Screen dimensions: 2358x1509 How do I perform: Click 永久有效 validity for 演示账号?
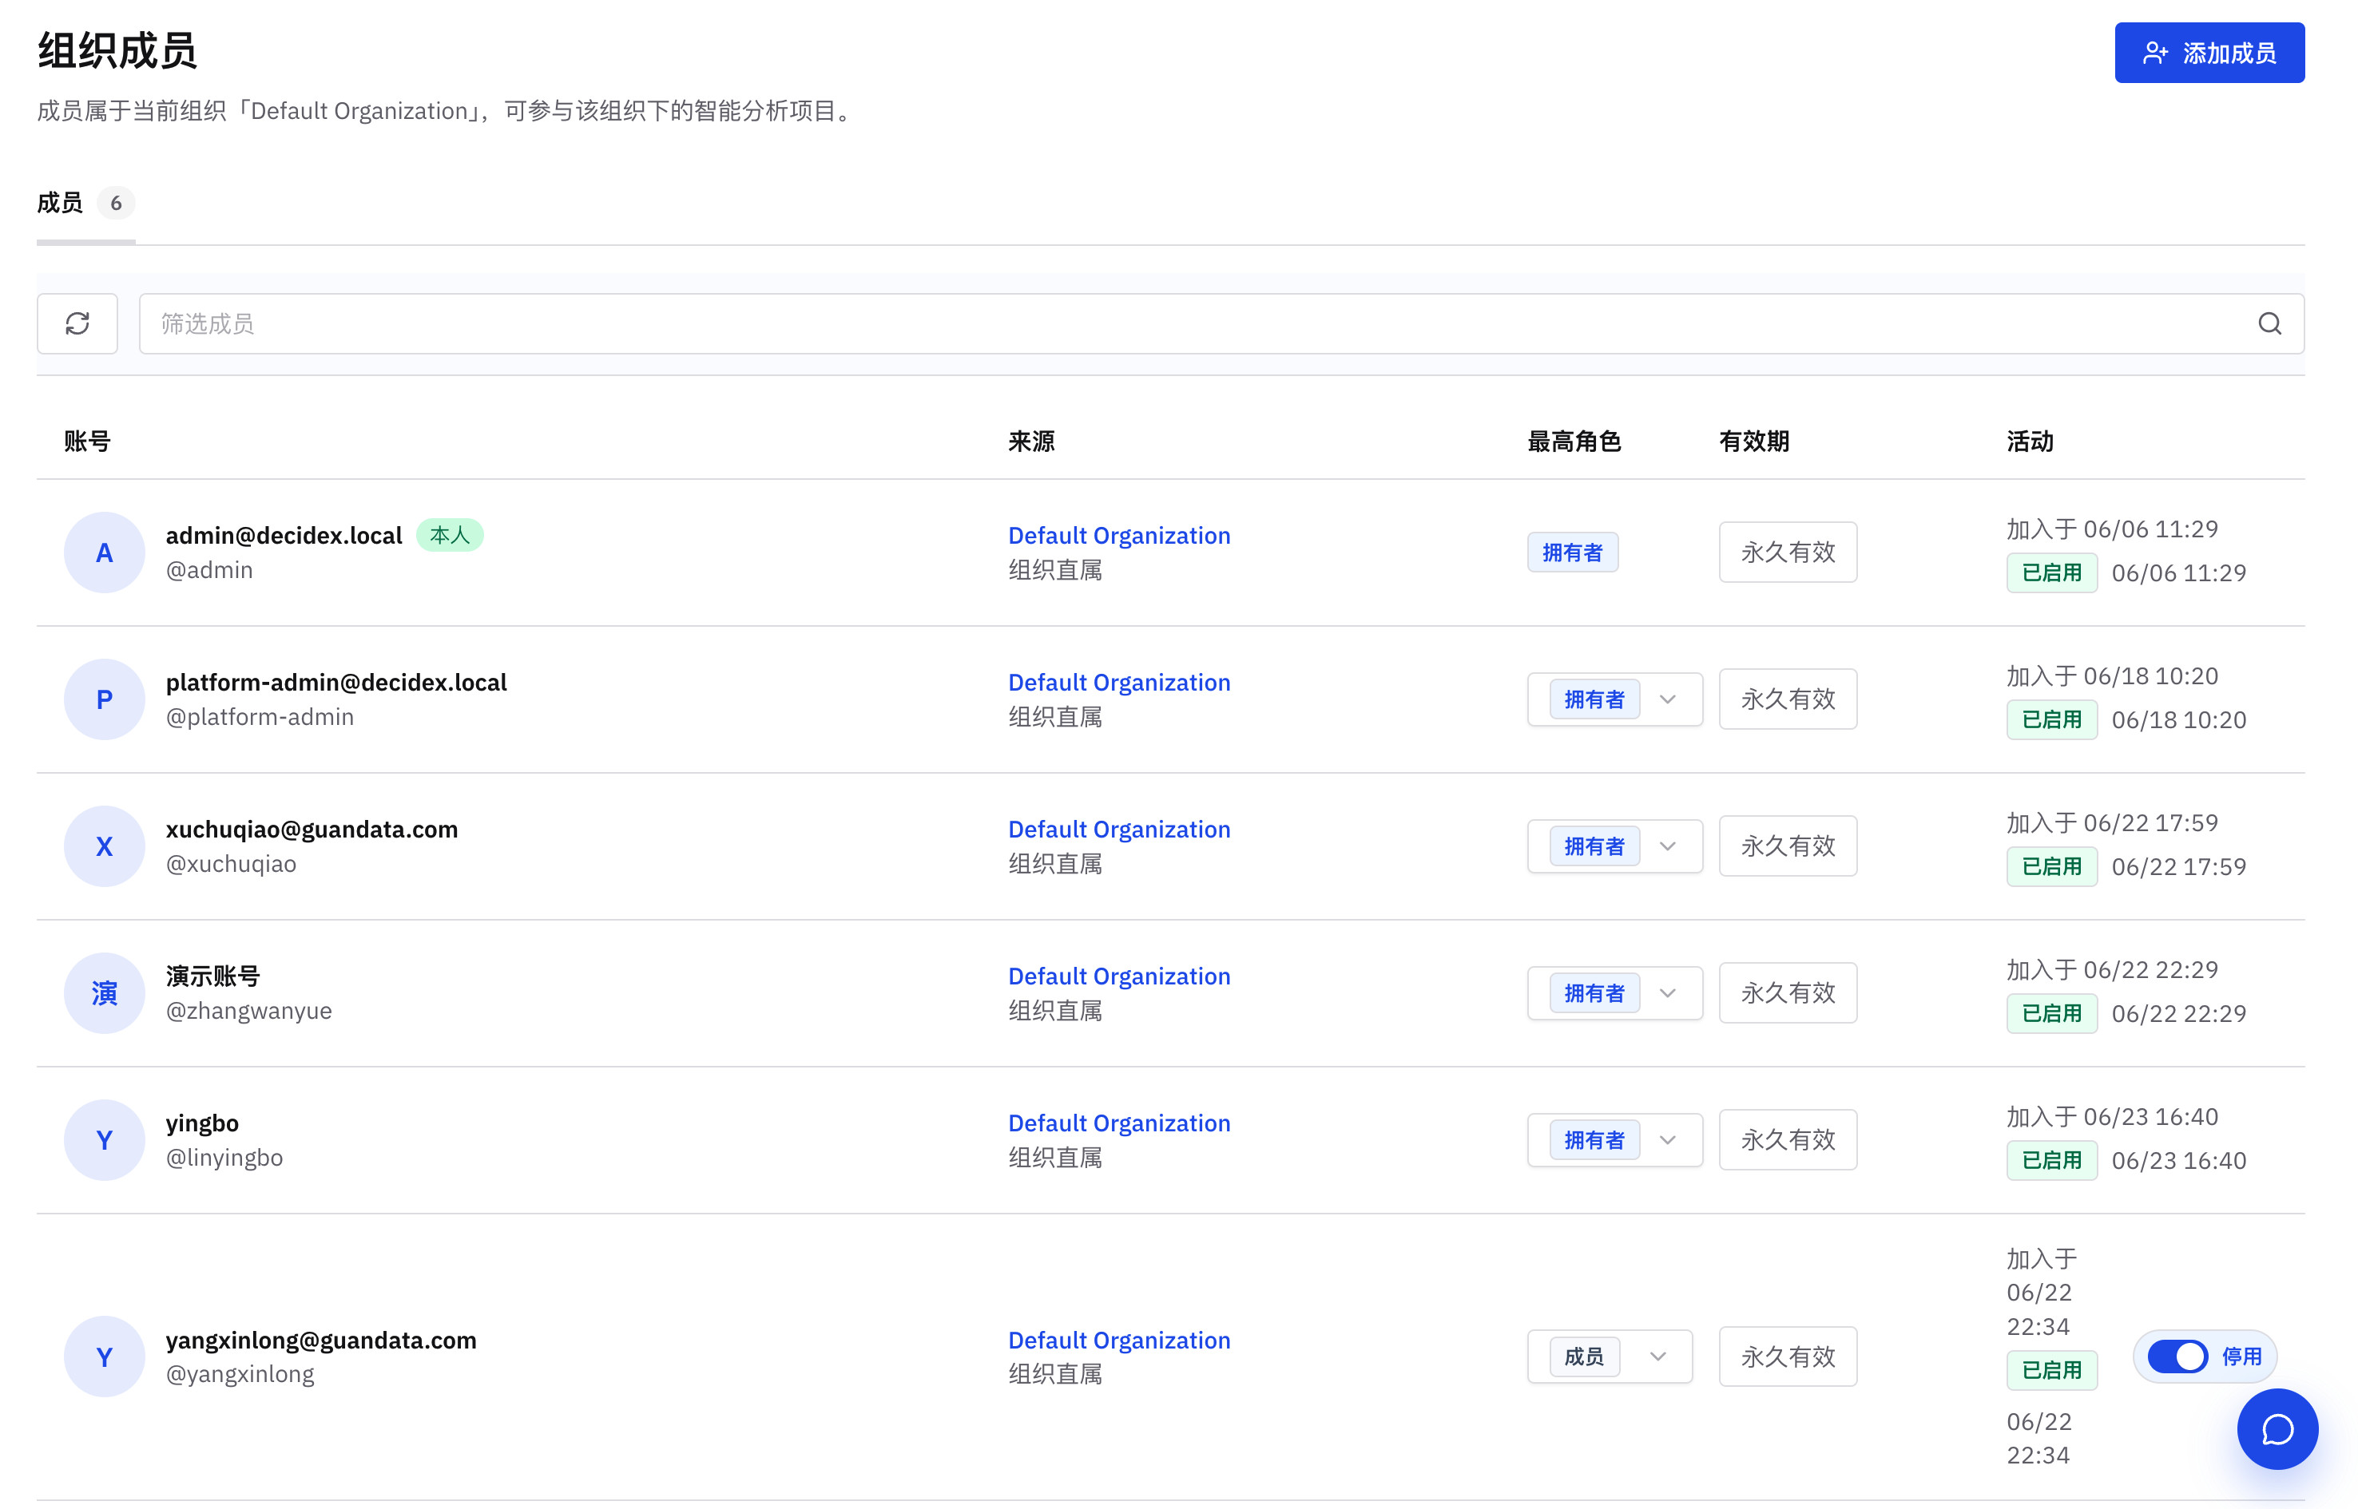(x=1788, y=993)
